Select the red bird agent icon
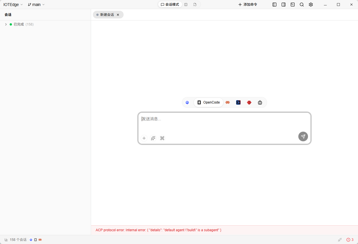Viewport: 358px width, 244px height. tap(249, 102)
